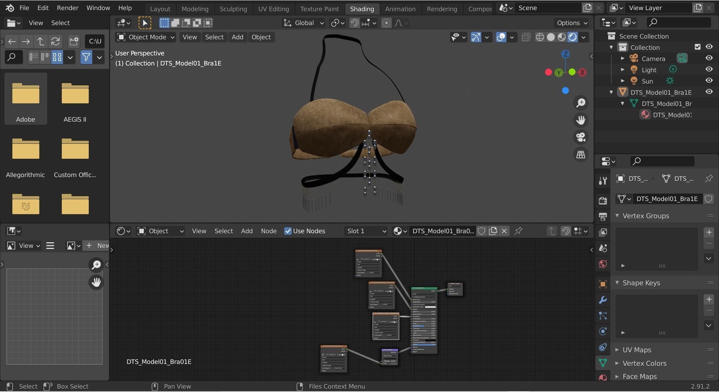Open the File menu
Screen dimensions: 719x392
tap(24, 8)
